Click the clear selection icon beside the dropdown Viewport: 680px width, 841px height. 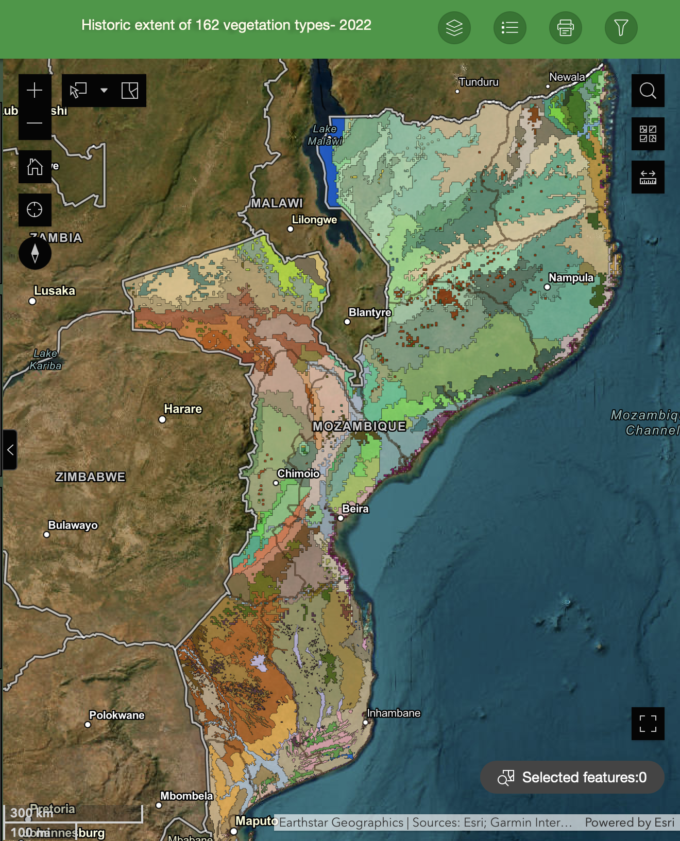130,91
